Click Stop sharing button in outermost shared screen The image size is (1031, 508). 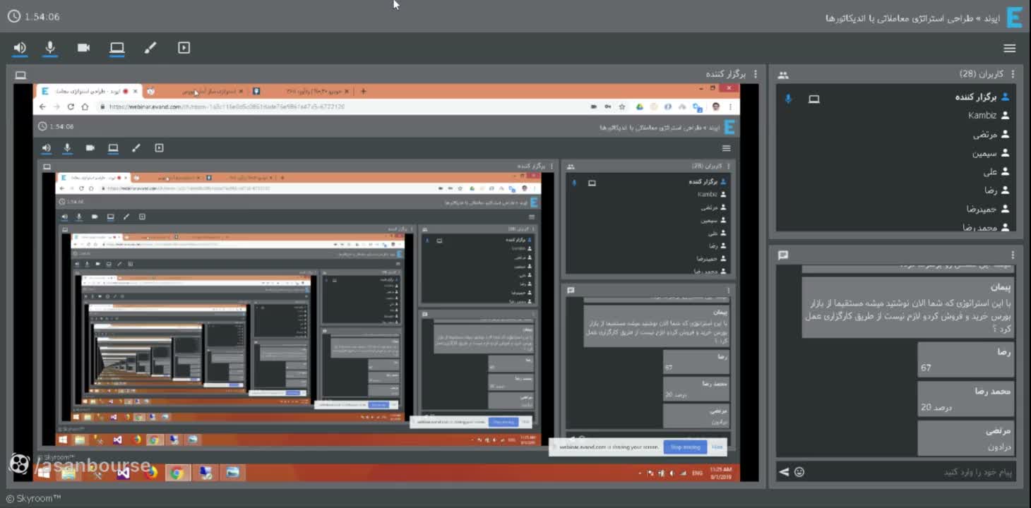(685, 447)
